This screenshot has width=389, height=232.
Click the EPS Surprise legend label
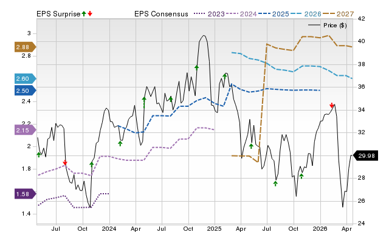tap(58, 14)
